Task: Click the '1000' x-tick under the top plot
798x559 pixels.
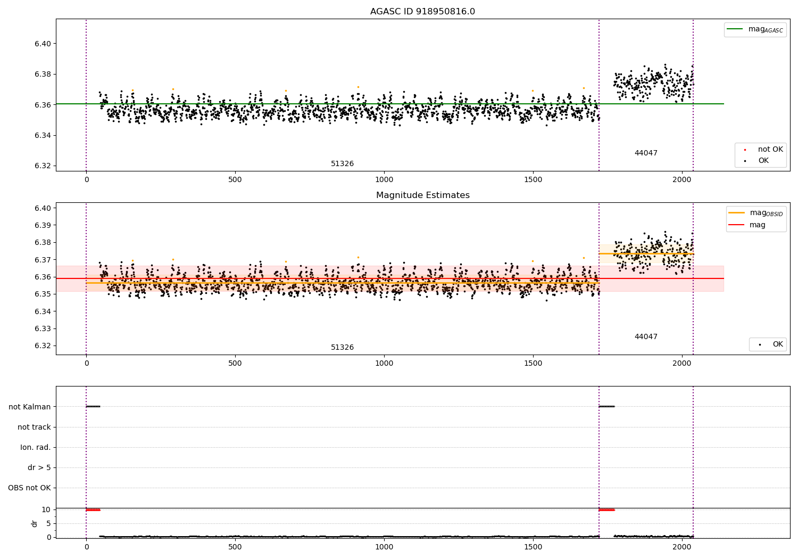Action: (x=384, y=180)
